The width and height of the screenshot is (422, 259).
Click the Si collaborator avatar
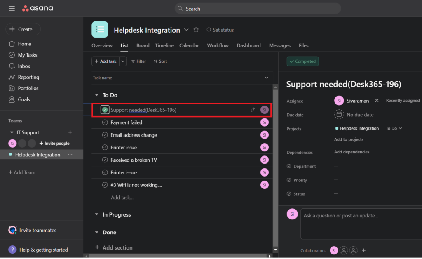tap(334, 251)
